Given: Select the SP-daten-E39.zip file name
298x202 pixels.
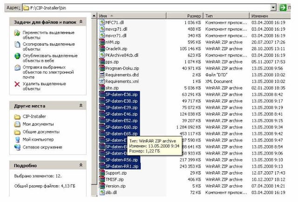Looking at the screenshot, I should [122, 108].
